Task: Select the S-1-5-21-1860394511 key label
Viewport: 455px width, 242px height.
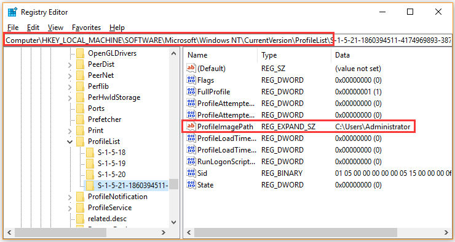Action: click(133, 186)
